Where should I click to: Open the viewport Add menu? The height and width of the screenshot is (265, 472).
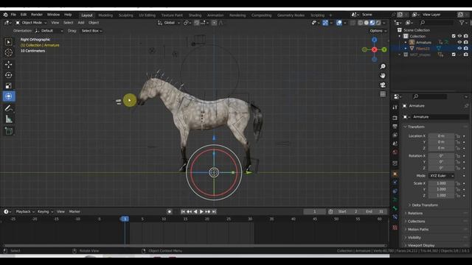[x=81, y=23]
